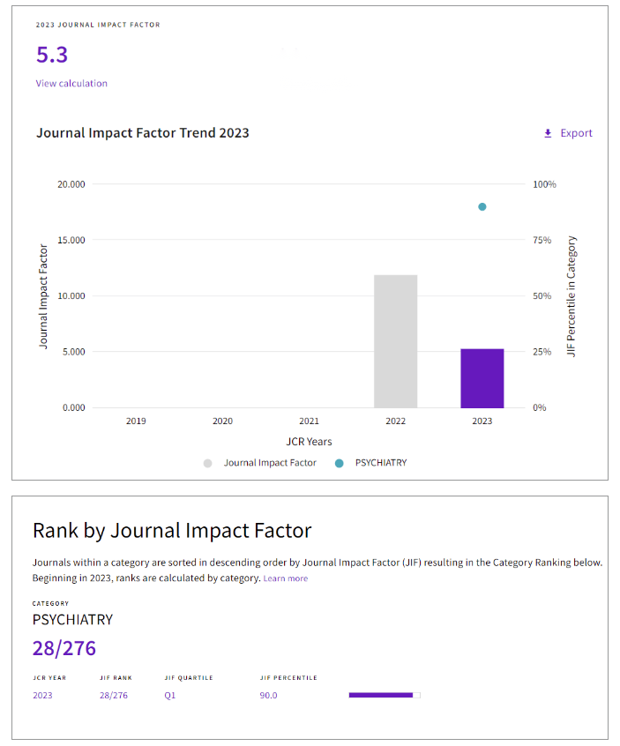The width and height of the screenshot is (620, 746).
Task: Click the Export text label
Action: coord(576,133)
